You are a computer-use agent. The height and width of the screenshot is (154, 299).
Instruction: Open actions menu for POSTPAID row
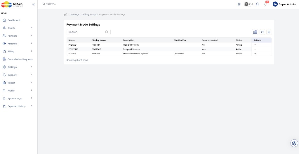click(255, 49)
